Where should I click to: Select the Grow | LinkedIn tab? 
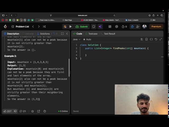(x=132, y=20)
